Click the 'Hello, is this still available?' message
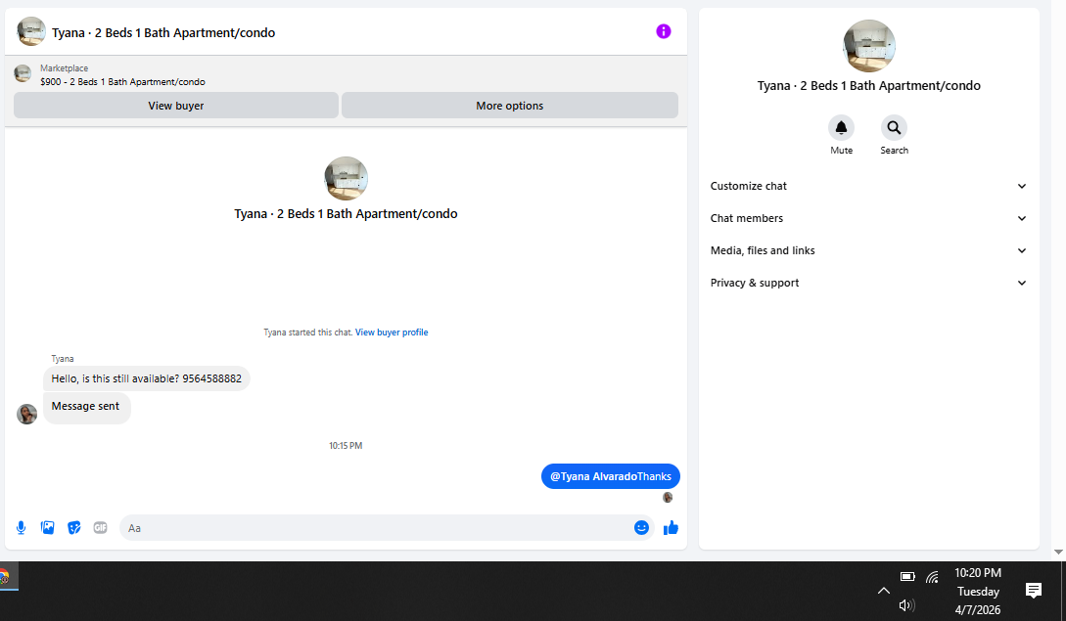 [146, 378]
